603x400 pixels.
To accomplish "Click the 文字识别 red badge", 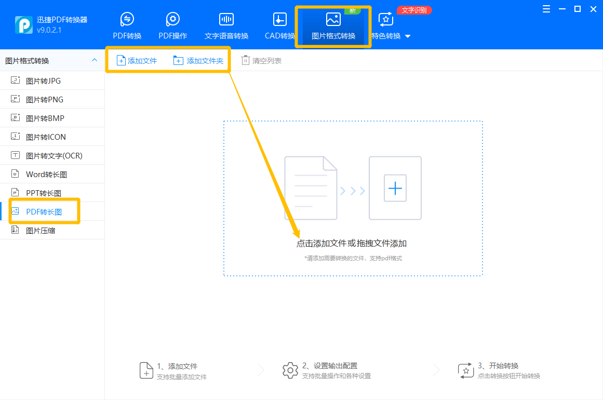I will coord(414,10).
